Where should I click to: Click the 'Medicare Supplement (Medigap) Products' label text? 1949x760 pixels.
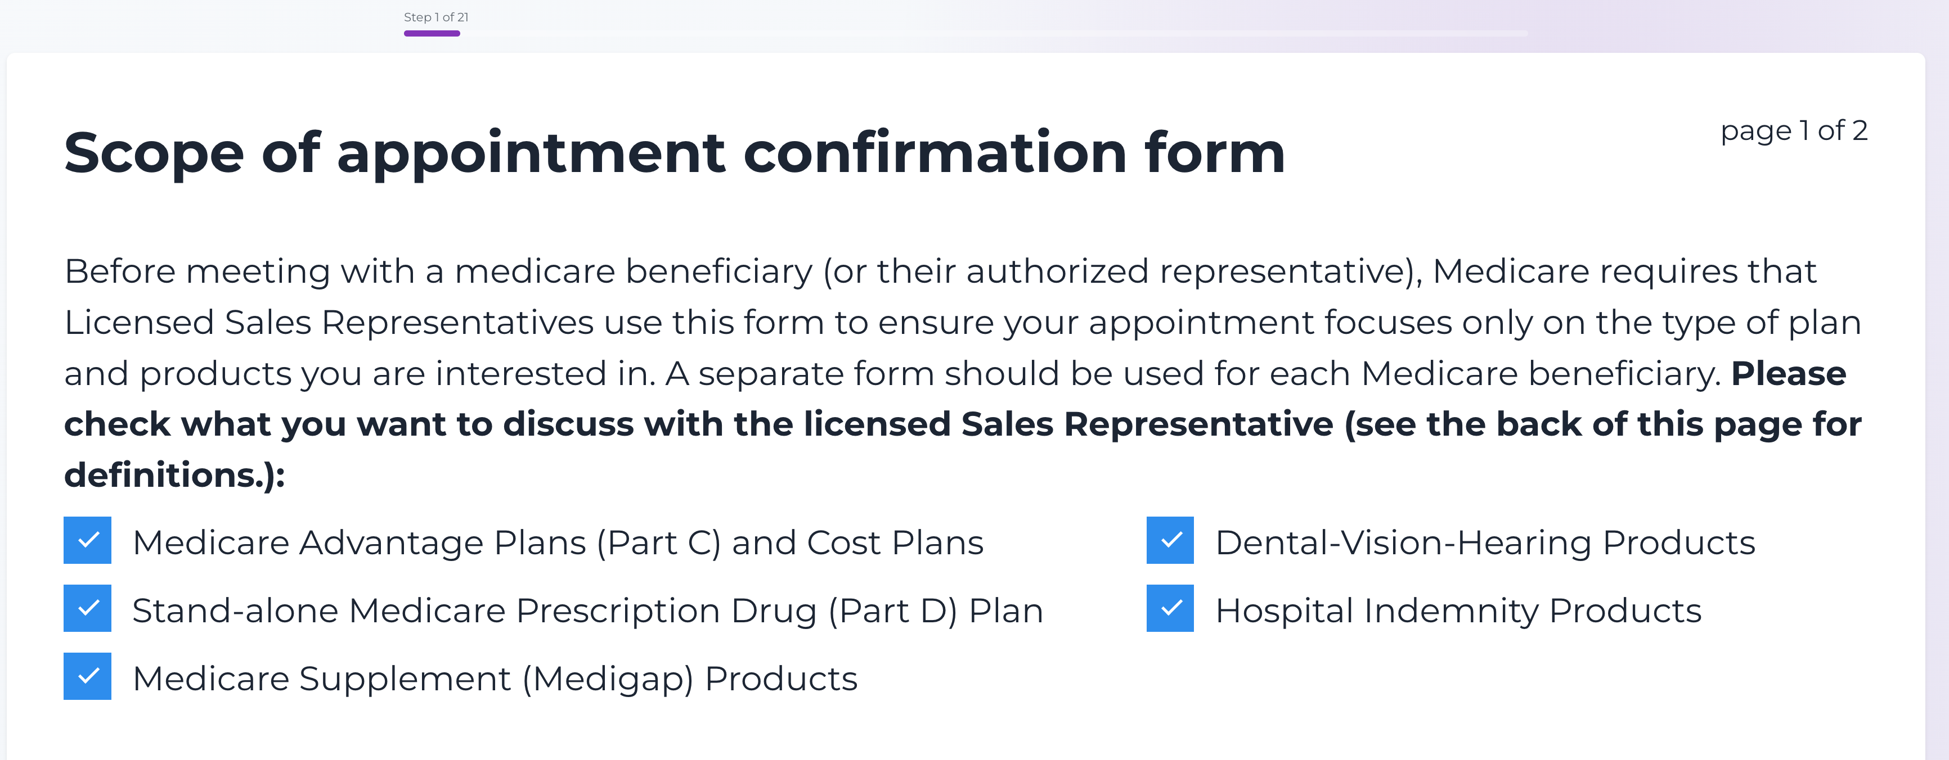(x=495, y=679)
